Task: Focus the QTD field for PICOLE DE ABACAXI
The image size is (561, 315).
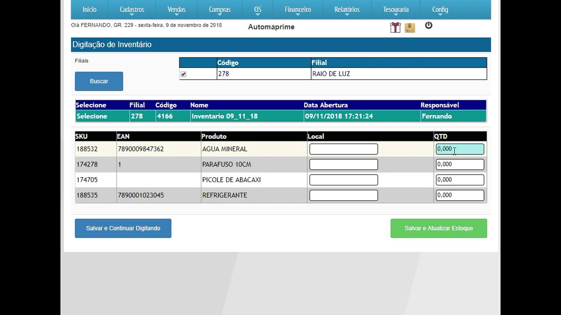Action: pyautogui.click(x=460, y=180)
